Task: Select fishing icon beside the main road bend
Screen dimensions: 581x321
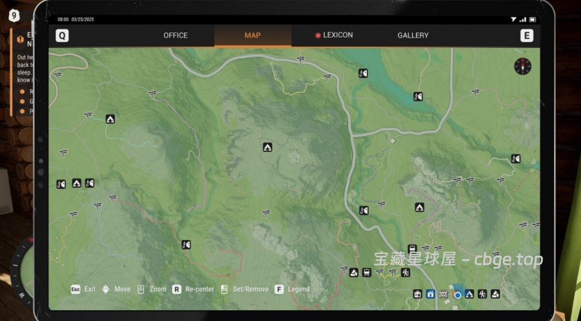Action: pyautogui.click(x=364, y=211)
